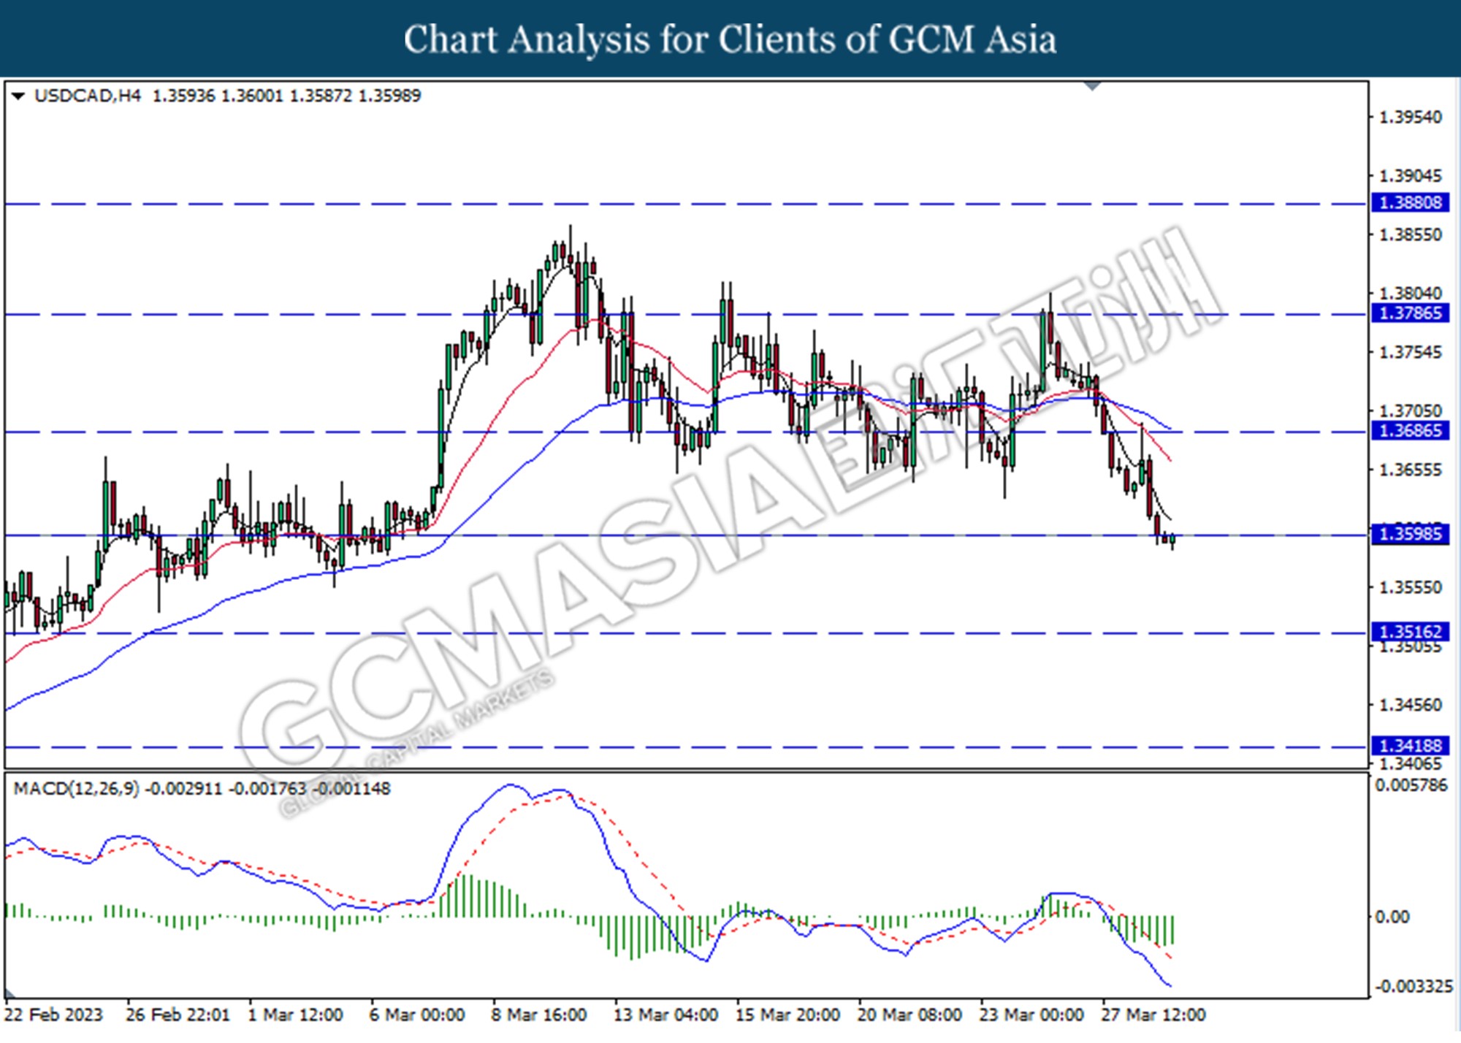
Task: Click the 1 Mar 12:00 time label
Action: tap(295, 1015)
